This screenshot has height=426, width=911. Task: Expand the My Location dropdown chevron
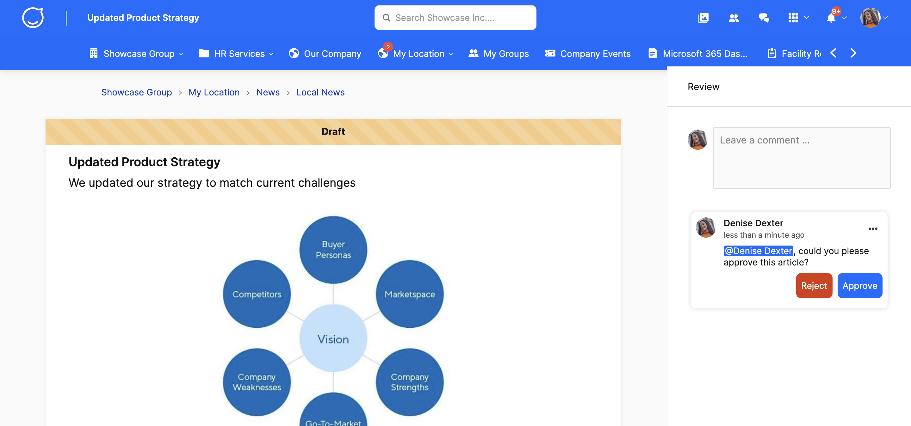click(450, 54)
